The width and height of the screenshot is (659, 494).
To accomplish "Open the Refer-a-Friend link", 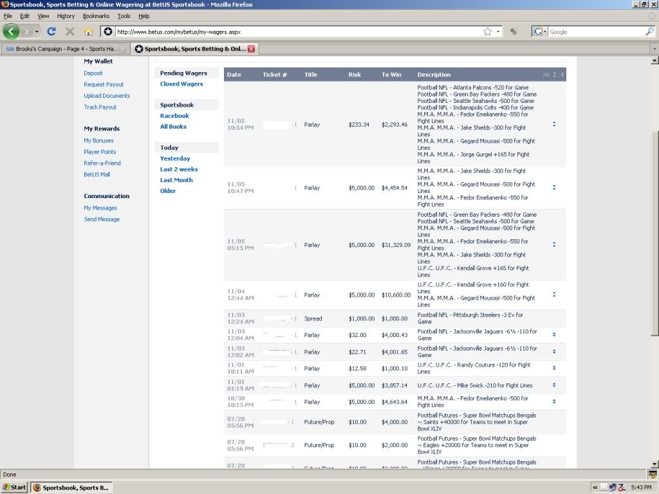I will pyautogui.click(x=102, y=163).
